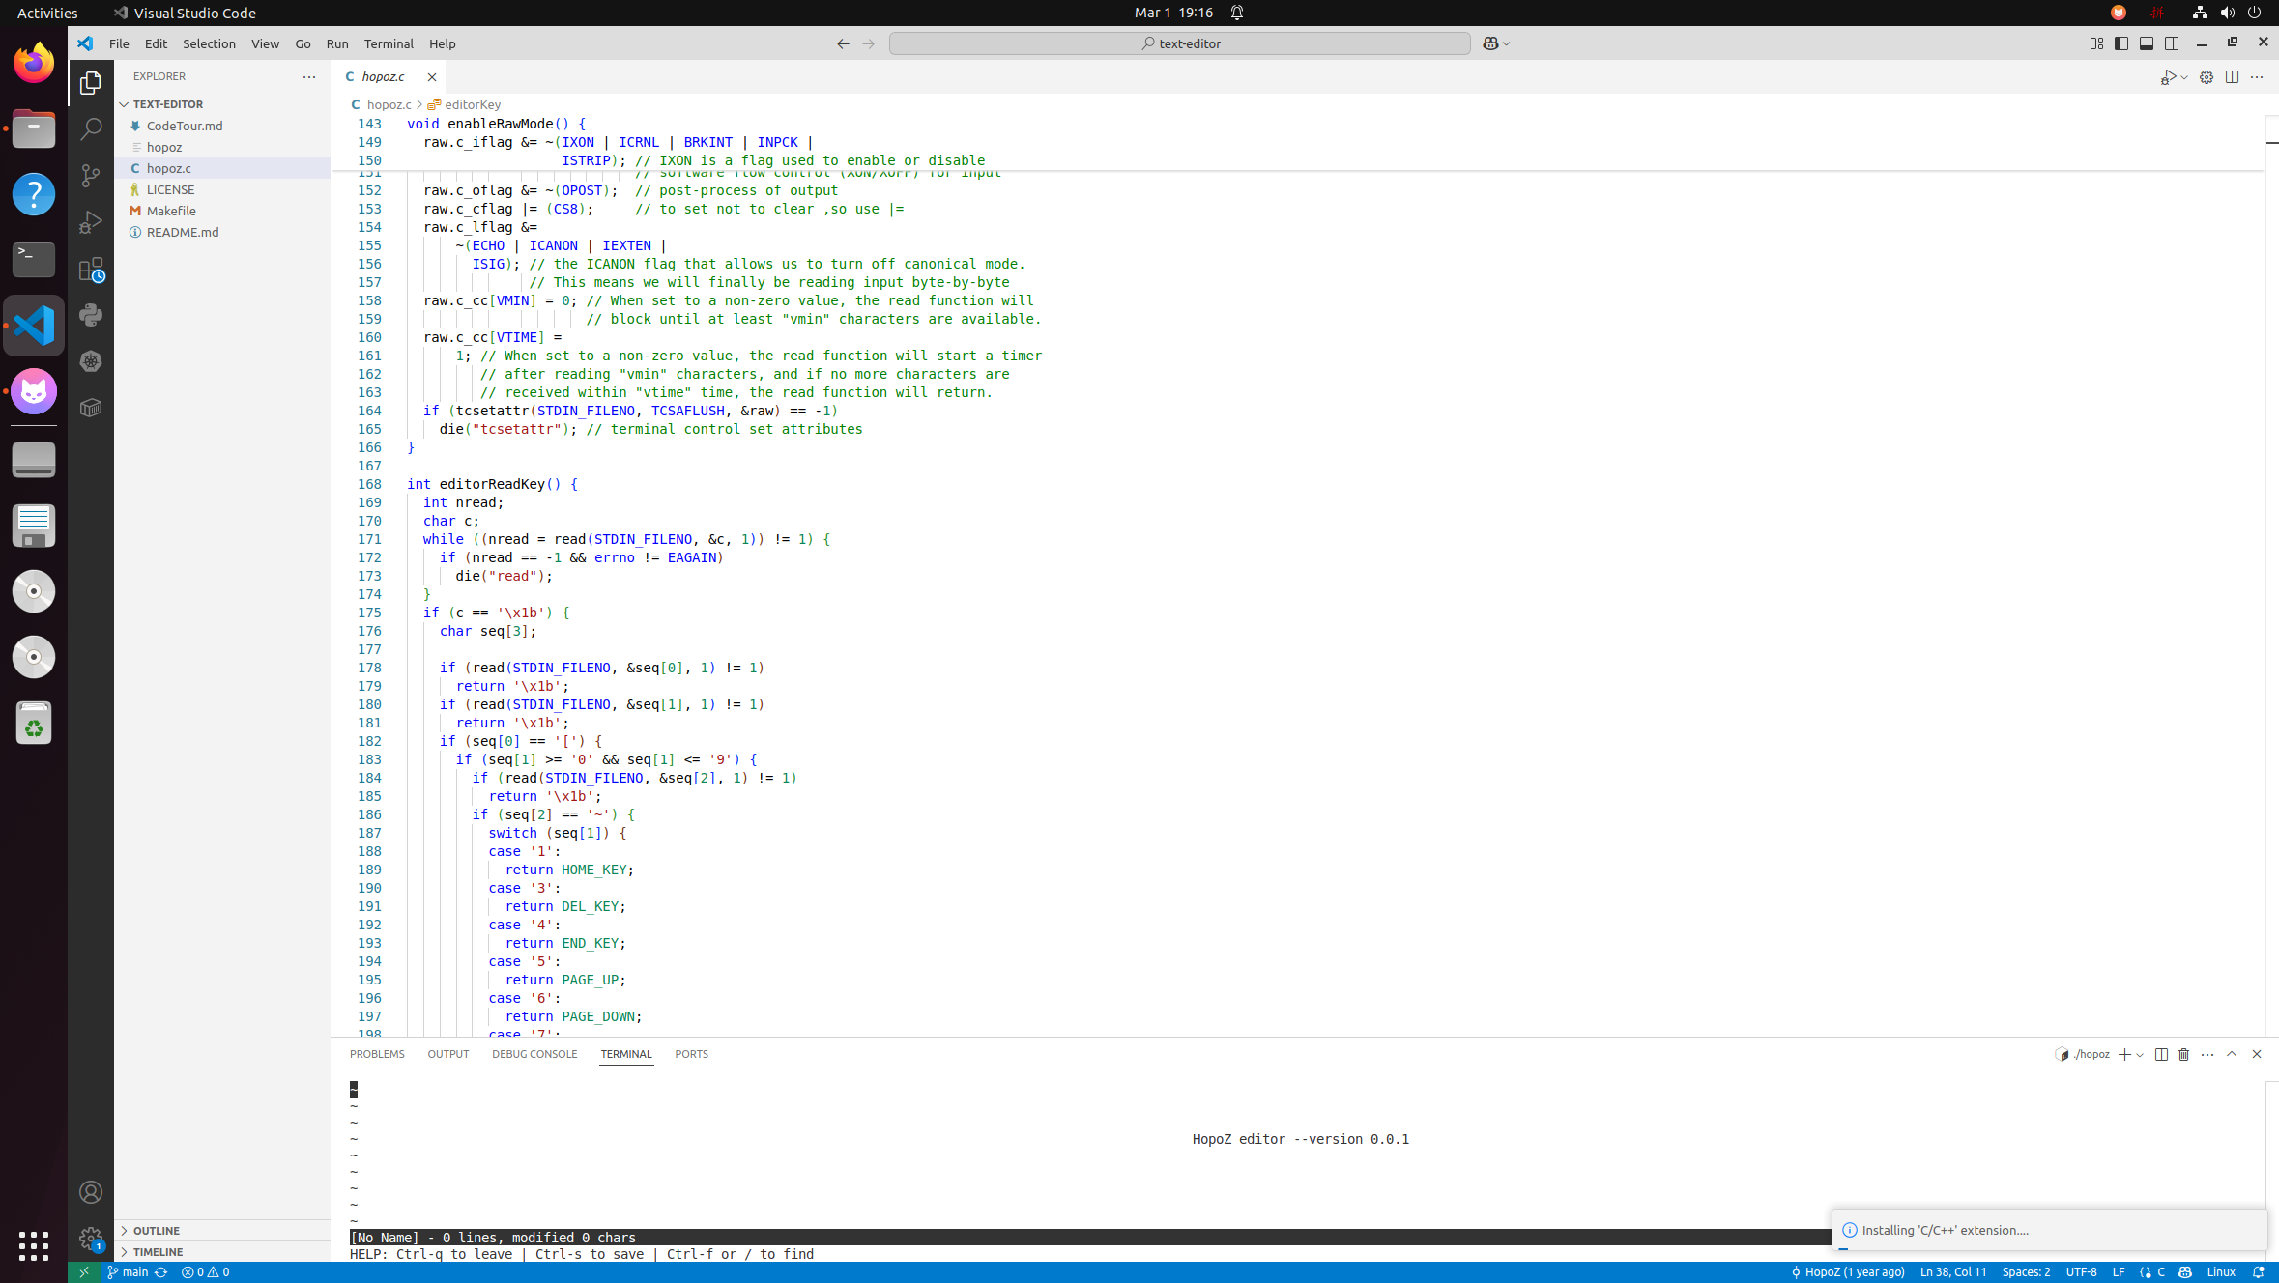Click the Spaces: 2 indentation button
This screenshot has height=1283, width=2279.
2026,1272
